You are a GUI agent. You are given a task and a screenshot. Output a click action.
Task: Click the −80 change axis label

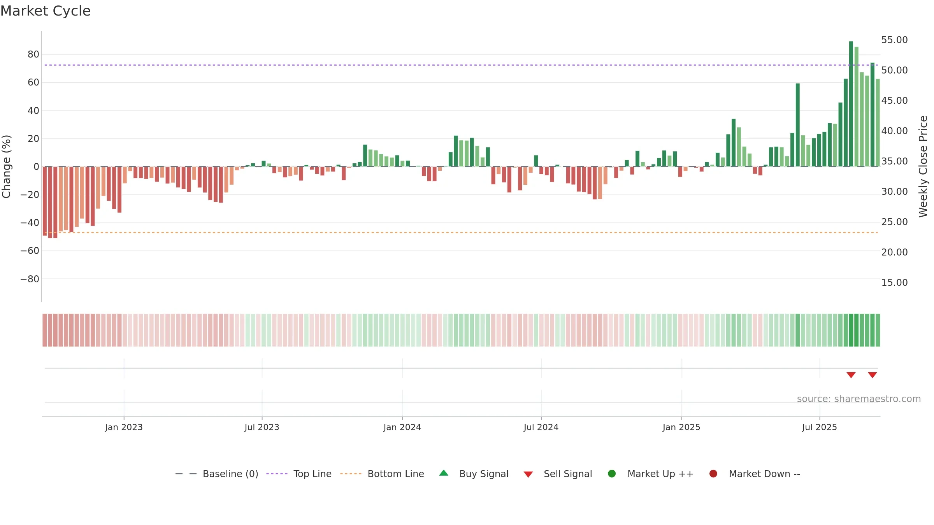tap(30, 279)
